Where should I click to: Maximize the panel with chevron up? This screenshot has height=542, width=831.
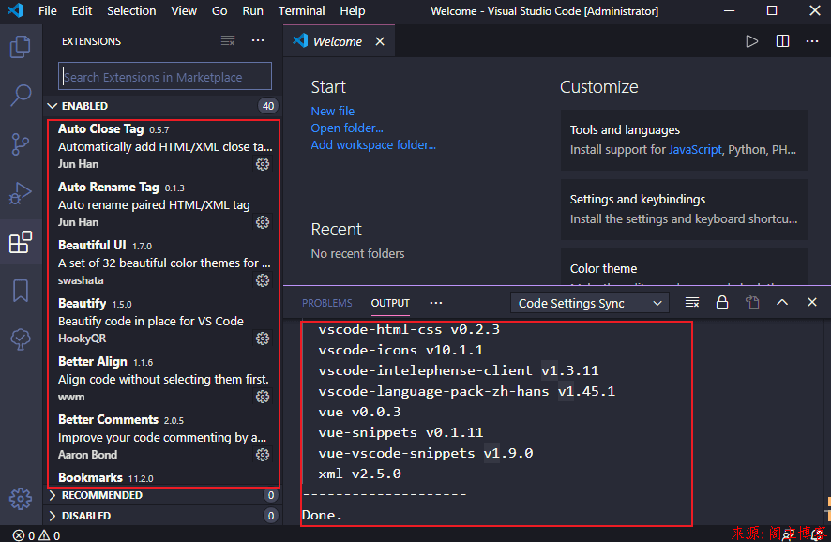coord(782,303)
